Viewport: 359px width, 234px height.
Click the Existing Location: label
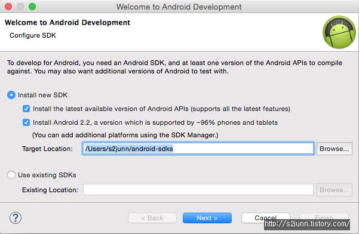(50, 190)
